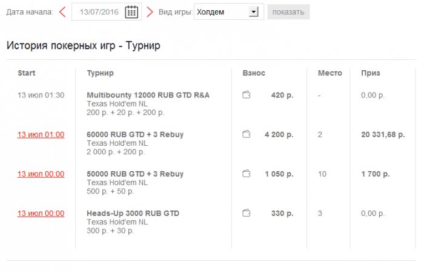Click the prize value 20 331,68 р.

[383, 134]
